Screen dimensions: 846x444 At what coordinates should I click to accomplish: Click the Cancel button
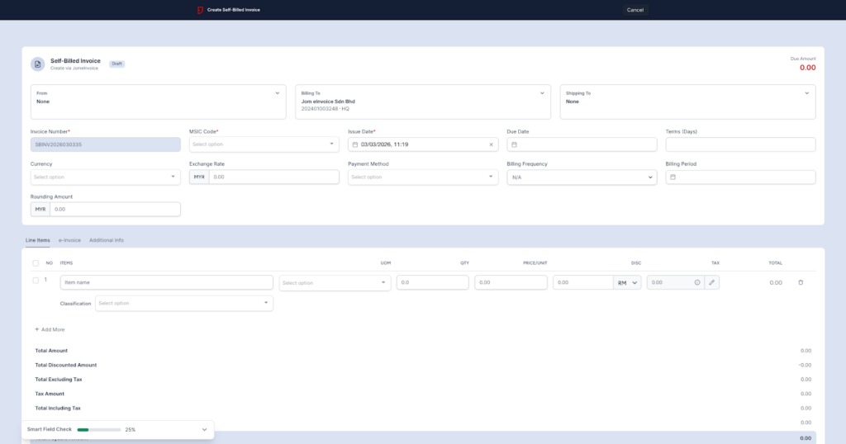click(635, 10)
